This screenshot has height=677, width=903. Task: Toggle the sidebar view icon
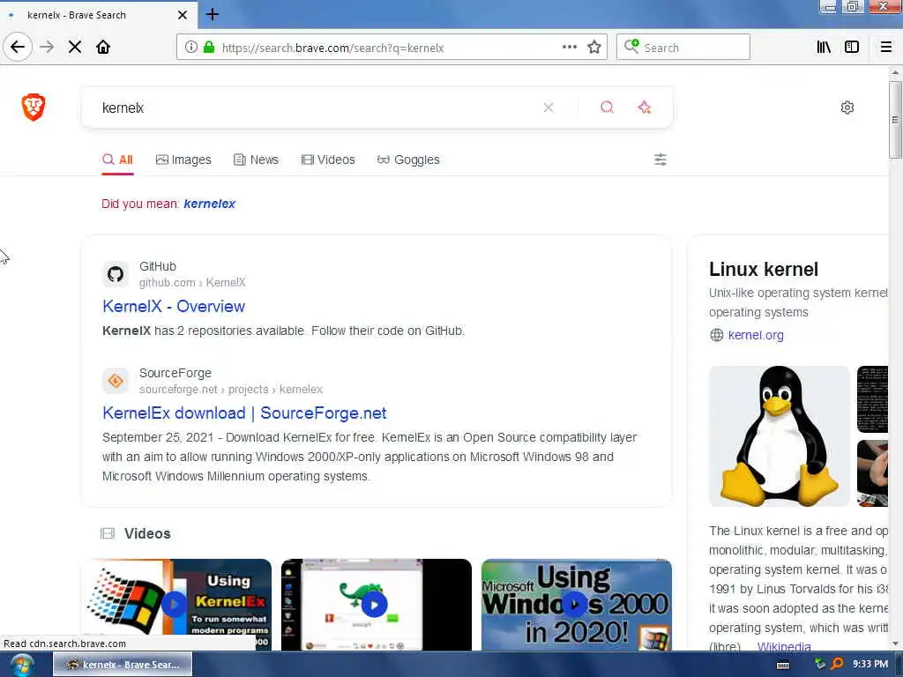tap(852, 48)
